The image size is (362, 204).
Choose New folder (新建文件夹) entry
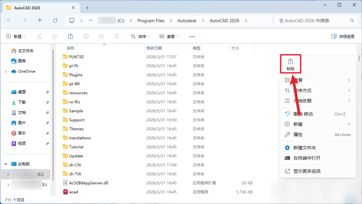[x=318, y=148]
